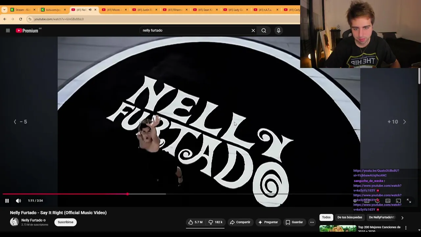Click video title Say It Right text

58,213
